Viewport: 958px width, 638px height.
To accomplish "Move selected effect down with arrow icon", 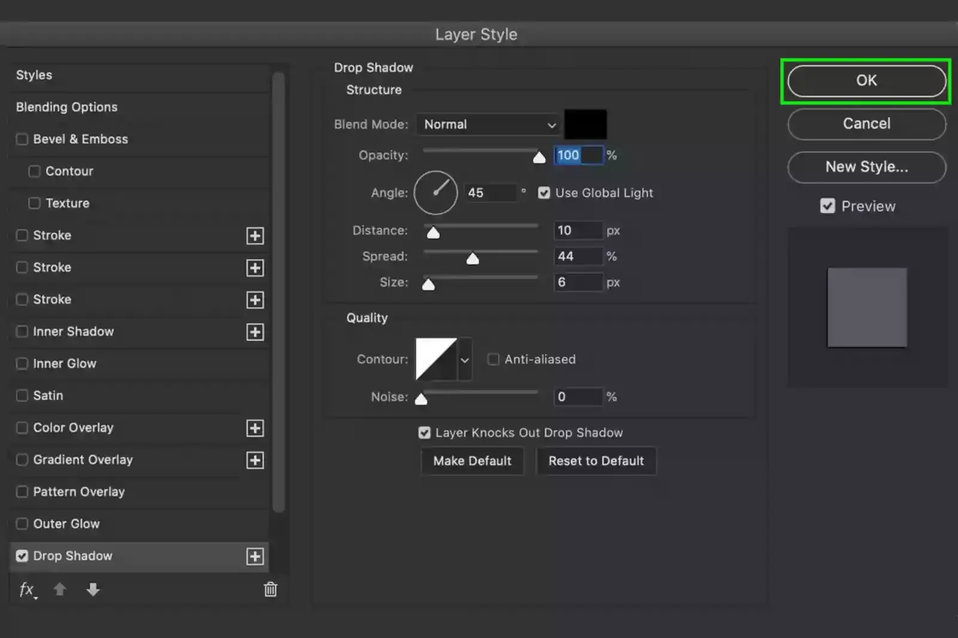I will (93, 590).
